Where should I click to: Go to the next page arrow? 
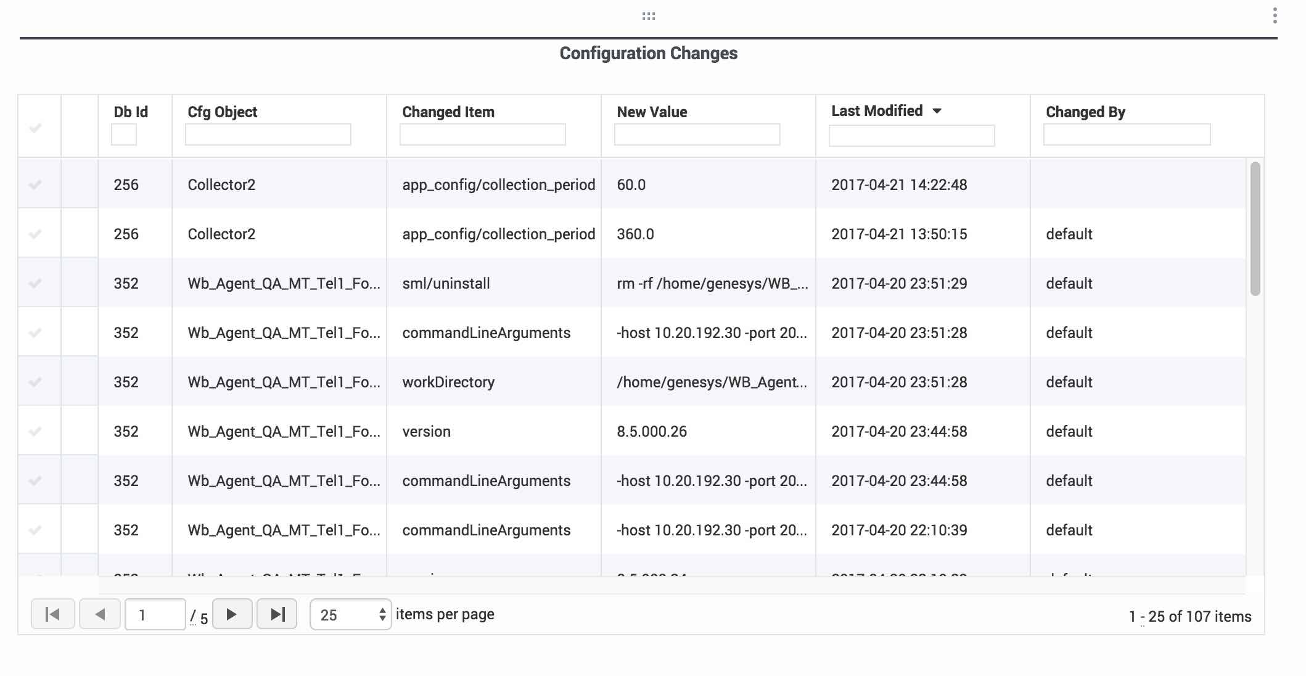tap(232, 614)
